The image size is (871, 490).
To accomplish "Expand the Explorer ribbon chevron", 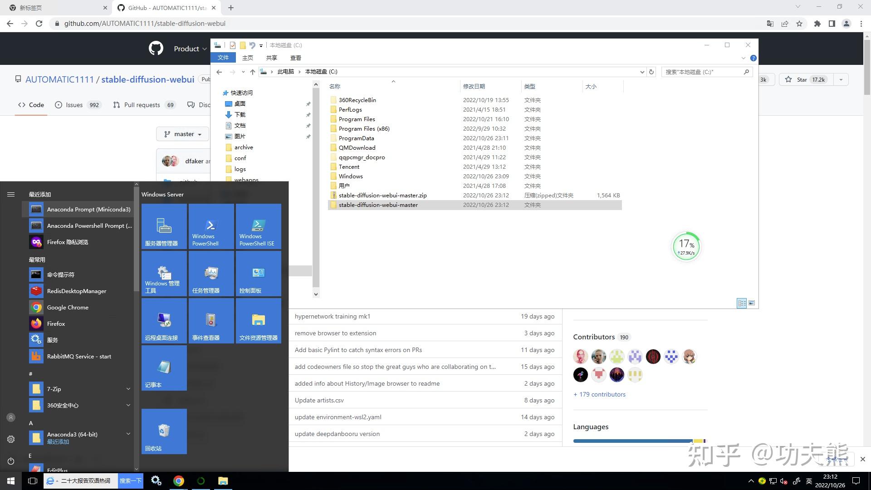I will pyautogui.click(x=743, y=58).
